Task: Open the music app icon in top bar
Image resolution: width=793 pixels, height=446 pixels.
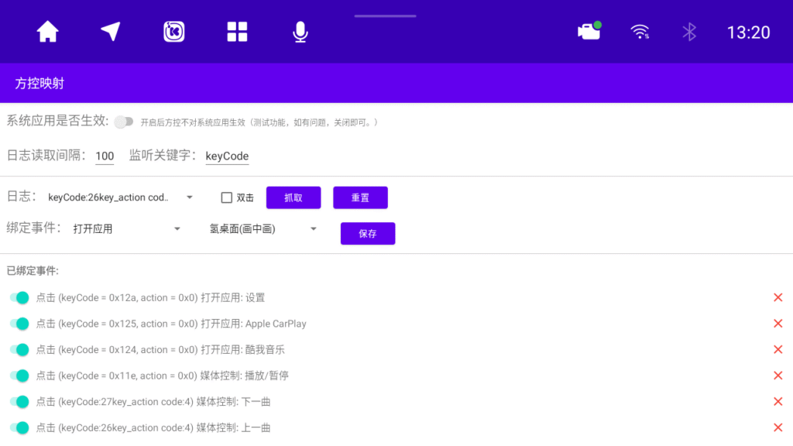Action: (x=174, y=32)
